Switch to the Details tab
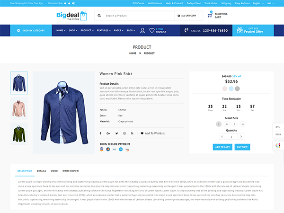Image resolution: width=284 pixels, height=213 pixels. [x=42, y=171]
